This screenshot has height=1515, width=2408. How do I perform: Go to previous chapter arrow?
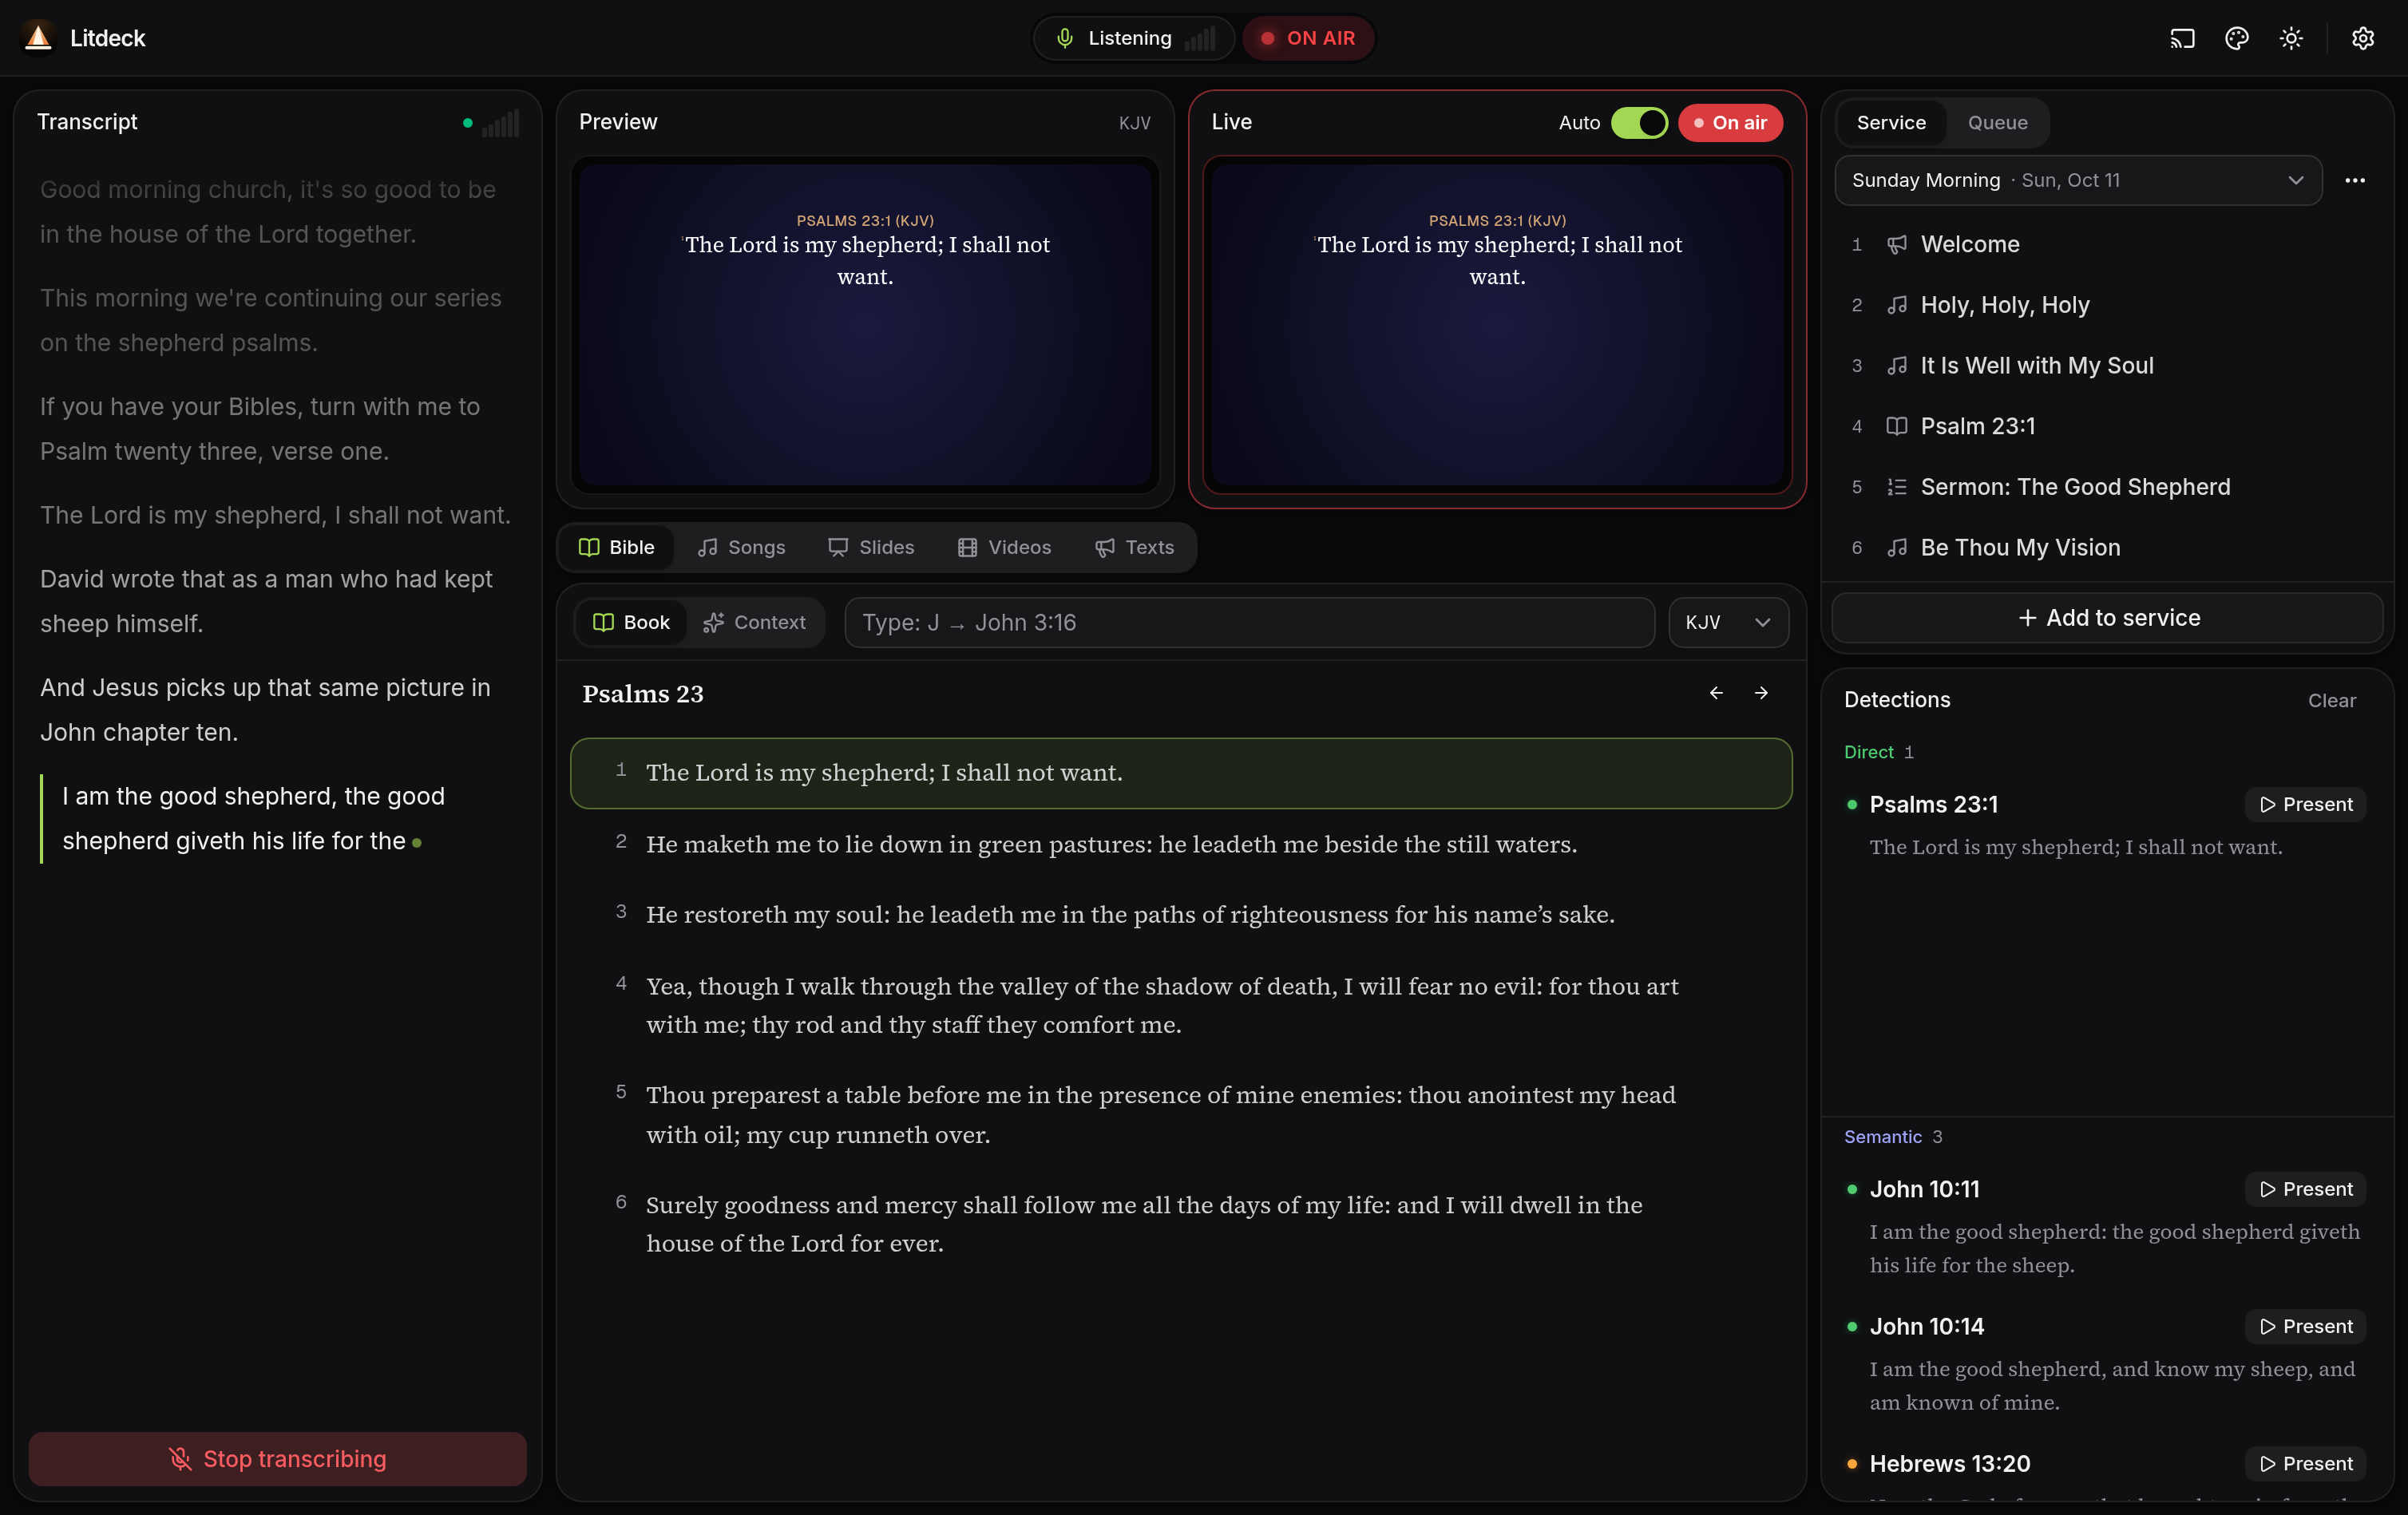[x=1716, y=693]
